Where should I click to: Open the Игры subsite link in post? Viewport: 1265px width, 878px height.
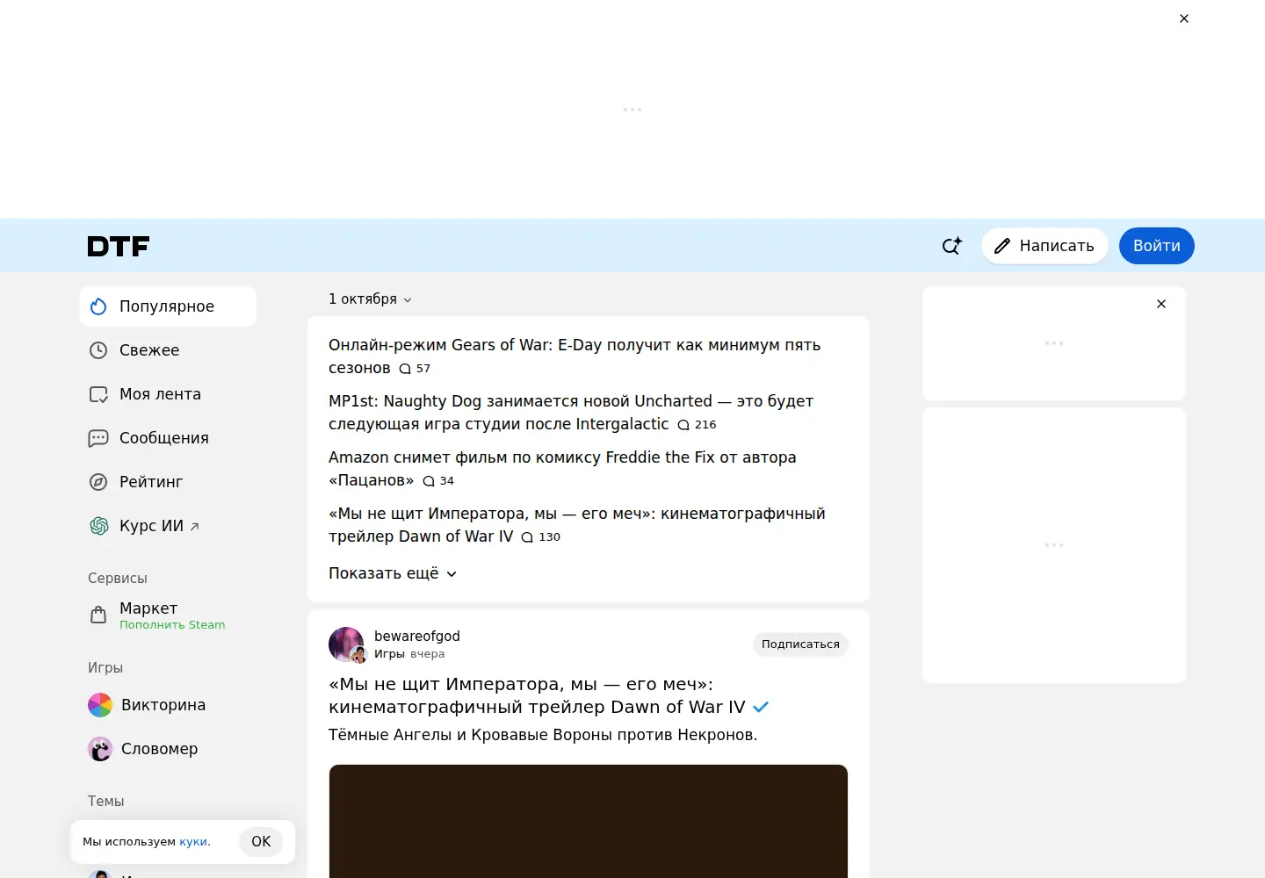pyautogui.click(x=389, y=655)
